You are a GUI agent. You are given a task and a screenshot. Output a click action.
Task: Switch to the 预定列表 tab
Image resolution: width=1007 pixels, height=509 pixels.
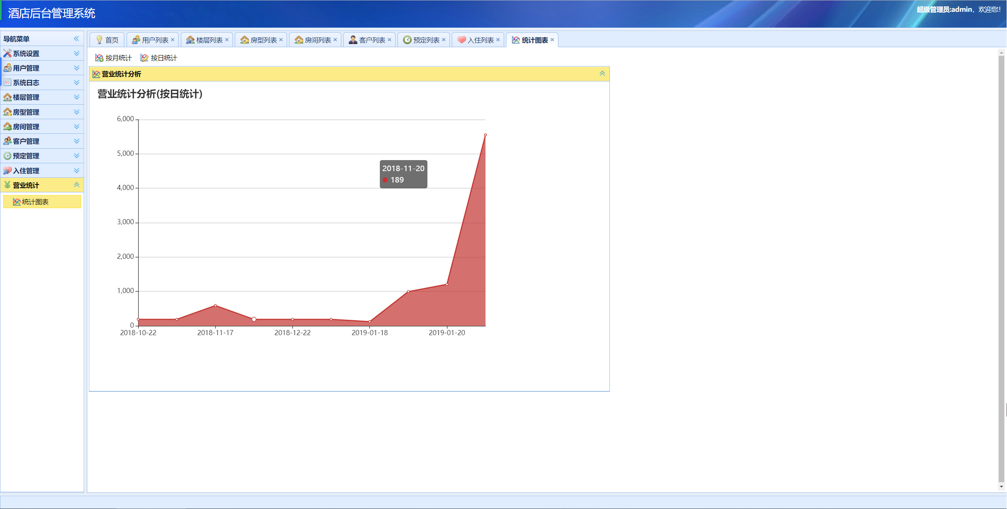point(423,40)
